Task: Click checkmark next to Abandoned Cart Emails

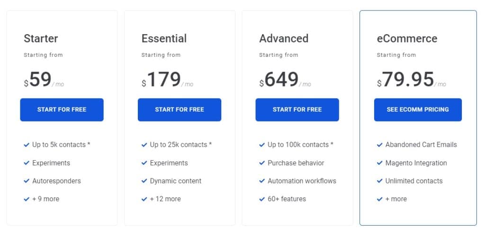Action: tap(380, 145)
